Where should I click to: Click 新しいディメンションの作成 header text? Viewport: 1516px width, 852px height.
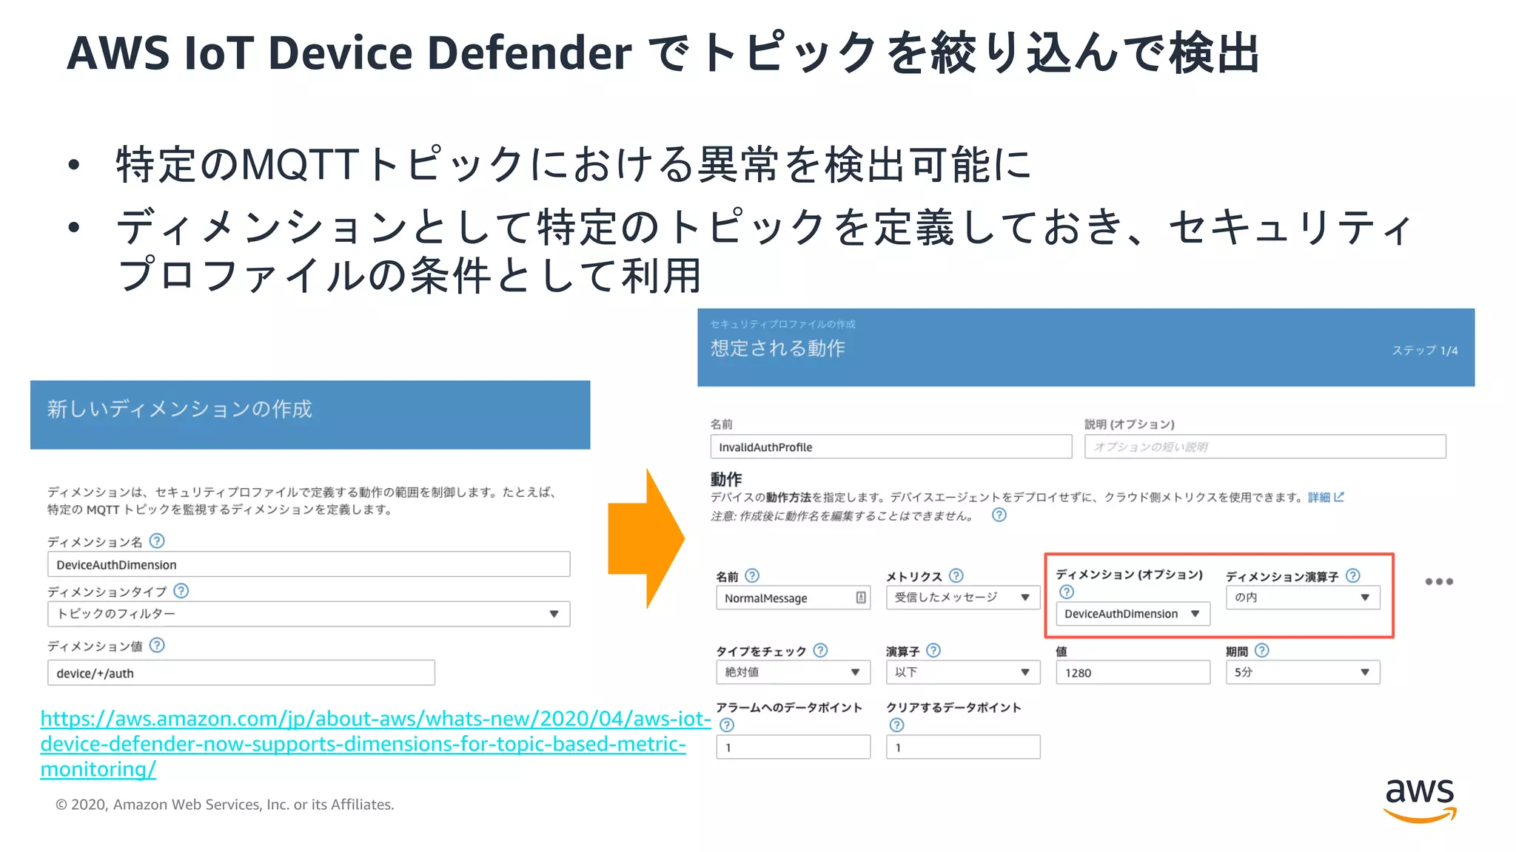click(180, 409)
